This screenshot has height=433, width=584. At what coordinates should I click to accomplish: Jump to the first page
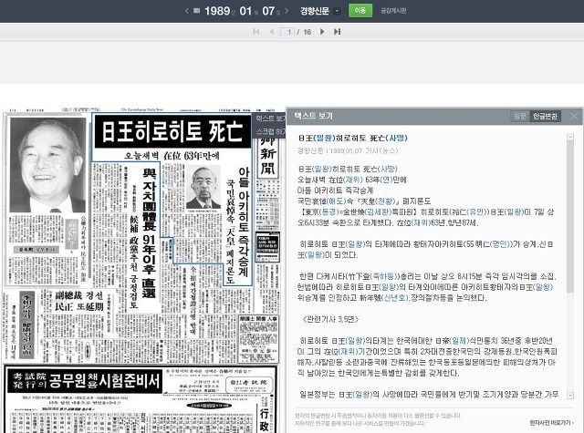(255, 32)
